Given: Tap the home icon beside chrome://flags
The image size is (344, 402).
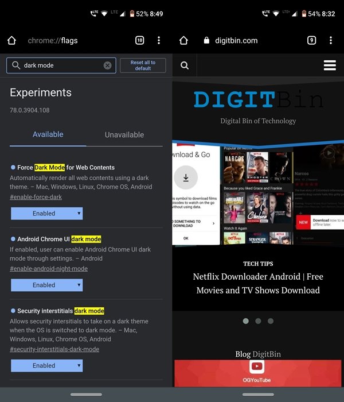Looking at the screenshot, I should 12,40.
